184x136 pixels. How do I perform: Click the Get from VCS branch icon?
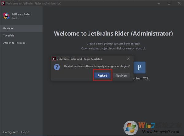139,67
